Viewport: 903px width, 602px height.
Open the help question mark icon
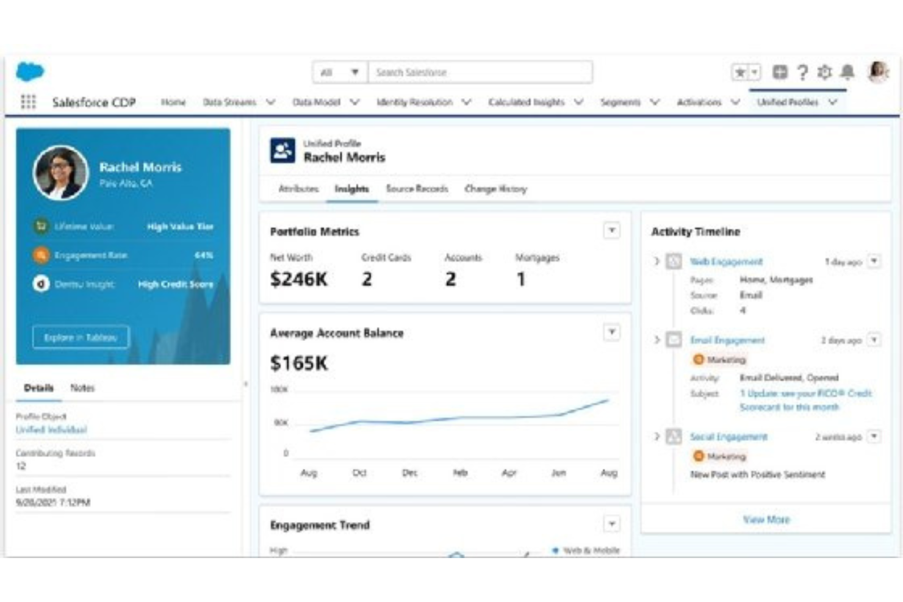tap(802, 73)
